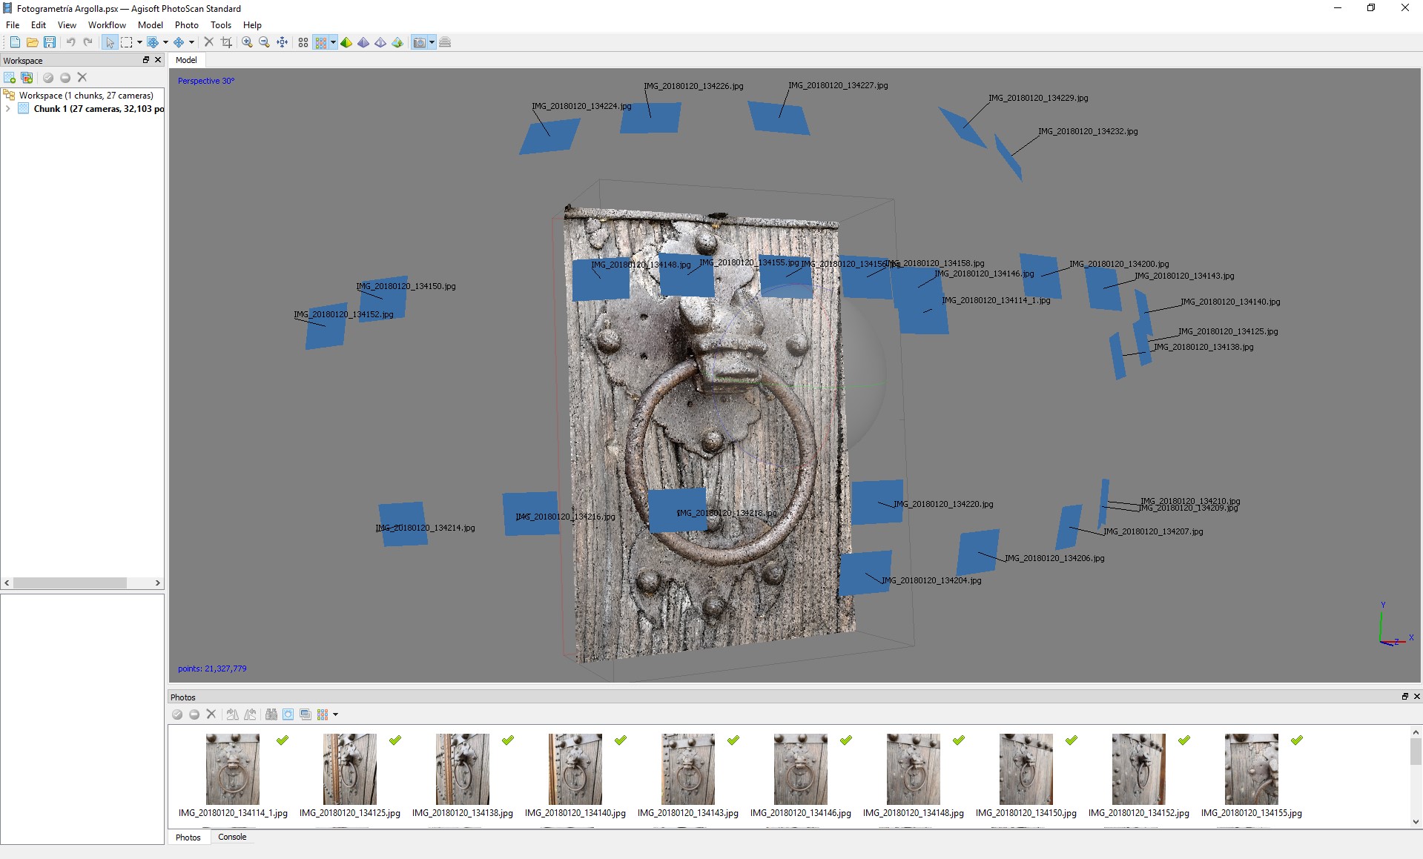Open the Photos pane view mode dropdown

point(336,714)
